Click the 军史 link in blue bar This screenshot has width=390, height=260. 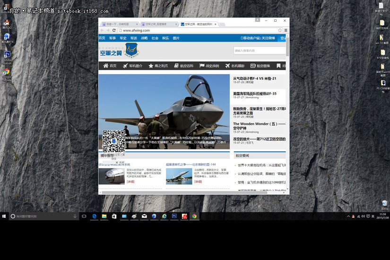tap(123, 38)
